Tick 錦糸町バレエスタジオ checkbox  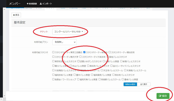click(x=88, y=66)
